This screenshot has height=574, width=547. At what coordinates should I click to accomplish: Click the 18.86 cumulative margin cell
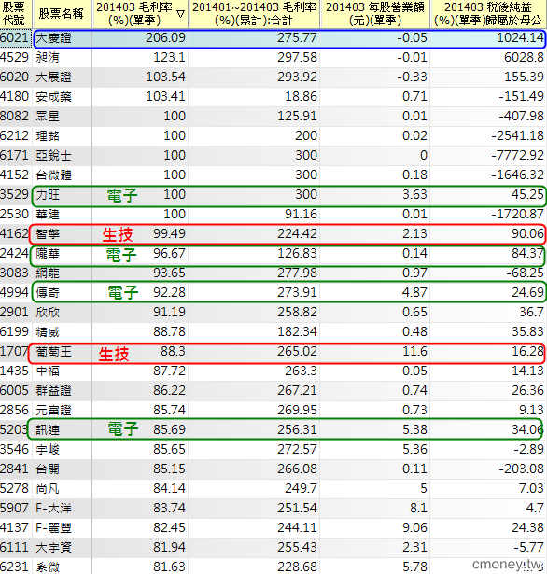click(x=301, y=97)
